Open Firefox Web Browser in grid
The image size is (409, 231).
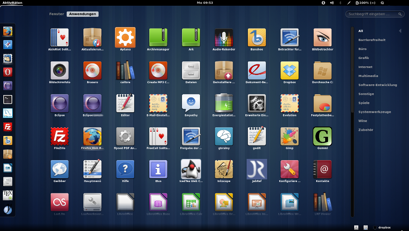pyautogui.click(x=92, y=138)
